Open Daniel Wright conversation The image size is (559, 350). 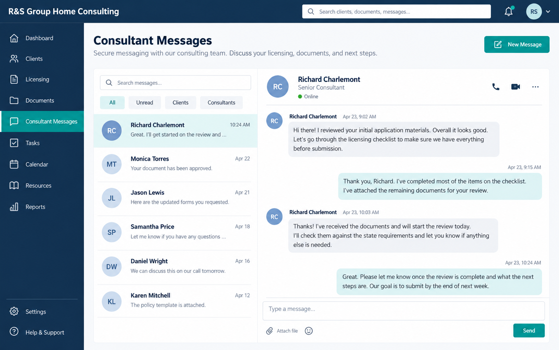tap(176, 267)
